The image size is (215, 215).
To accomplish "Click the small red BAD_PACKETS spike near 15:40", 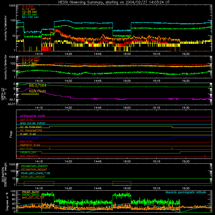I will click(205, 156).
